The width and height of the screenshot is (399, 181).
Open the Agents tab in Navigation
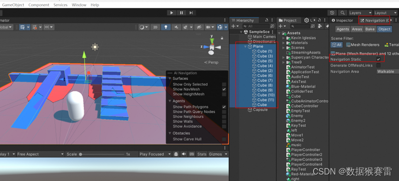pos(343,29)
